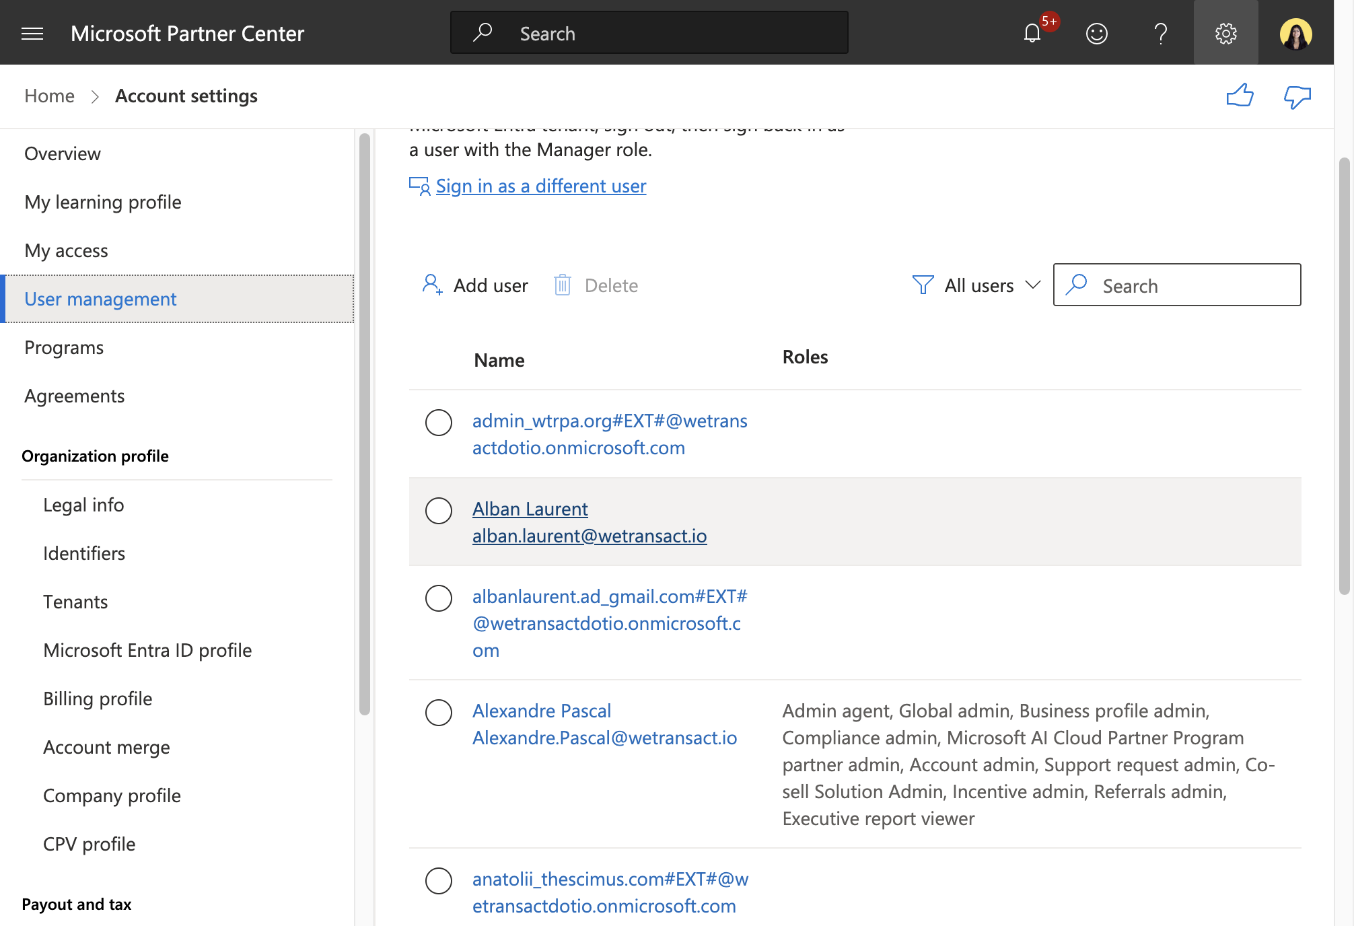Open the settings gear icon
1354x926 pixels.
point(1226,33)
